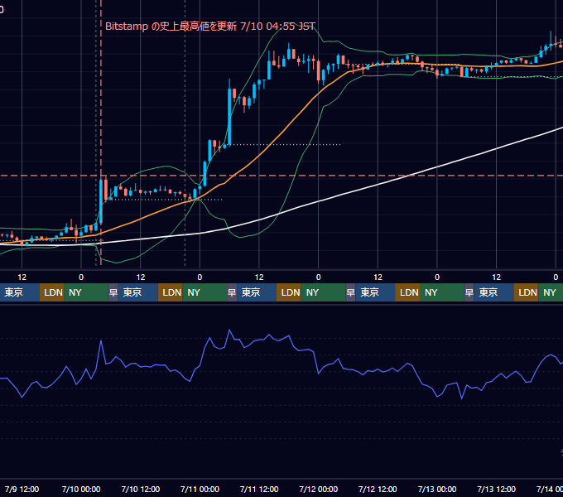Select the Bitstamp 史上最高値を更新 annotation text
The width and height of the screenshot is (563, 497).
210,27
